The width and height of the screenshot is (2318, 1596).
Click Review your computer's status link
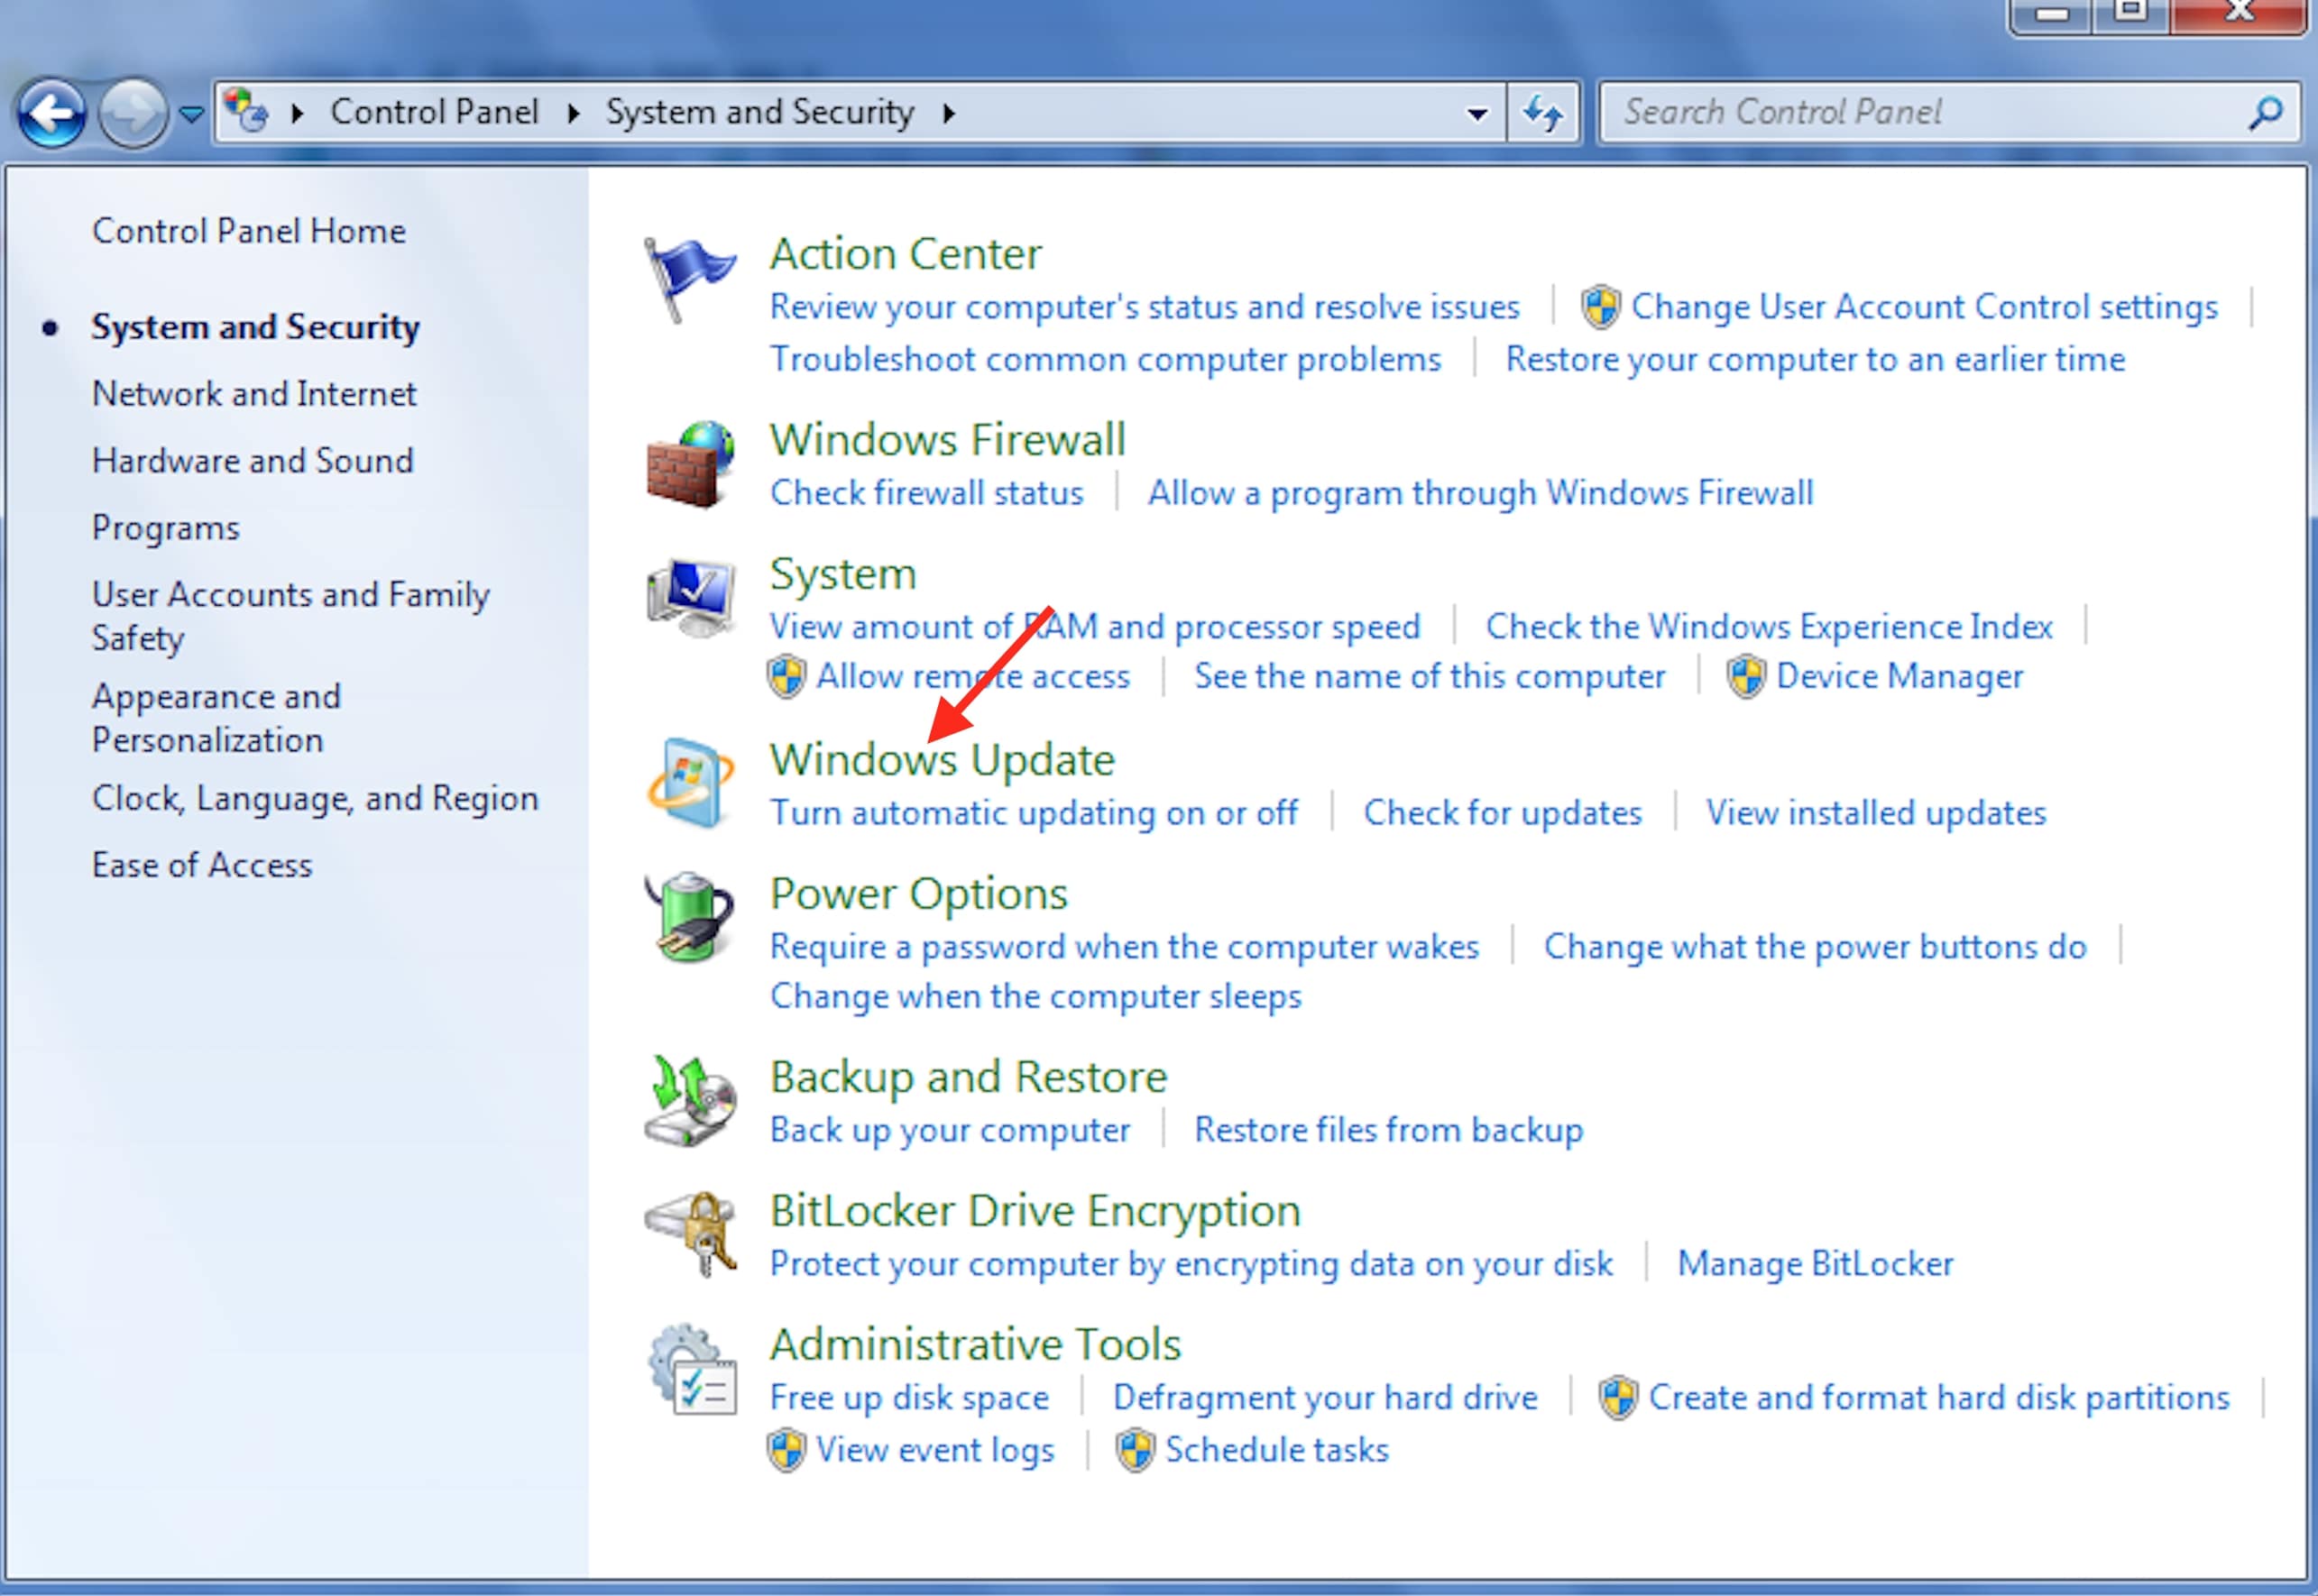(x=1144, y=307)
